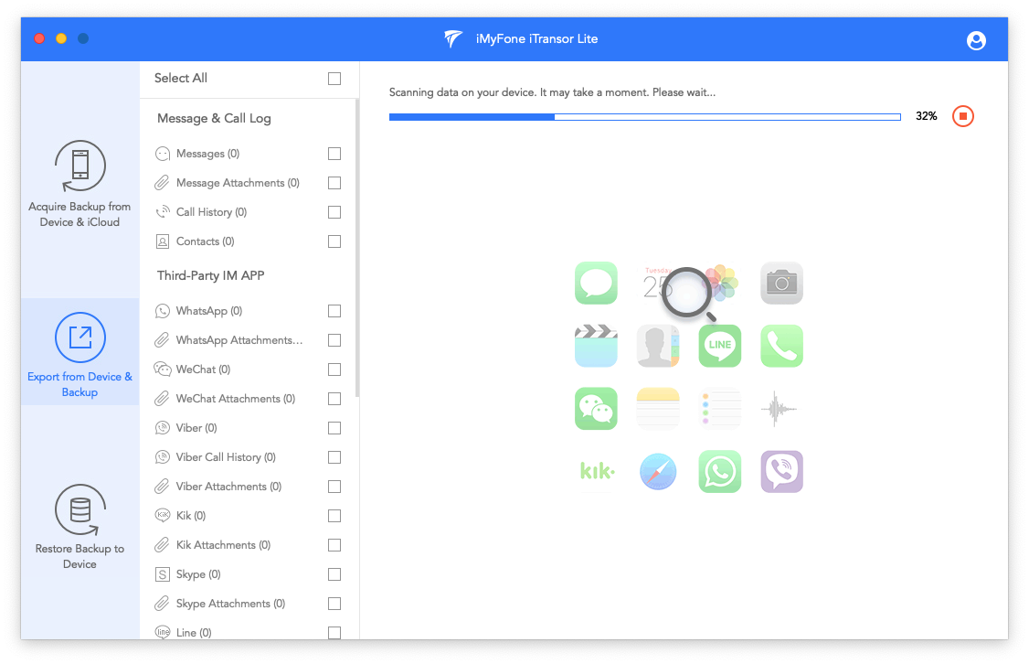Click the Third-Party IM APP heading
This screenshot has height=664, width=1029.
tap(211, 275)
